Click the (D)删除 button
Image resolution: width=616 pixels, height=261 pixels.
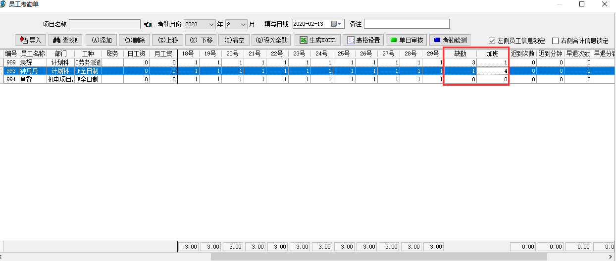[x=134, y=40]
